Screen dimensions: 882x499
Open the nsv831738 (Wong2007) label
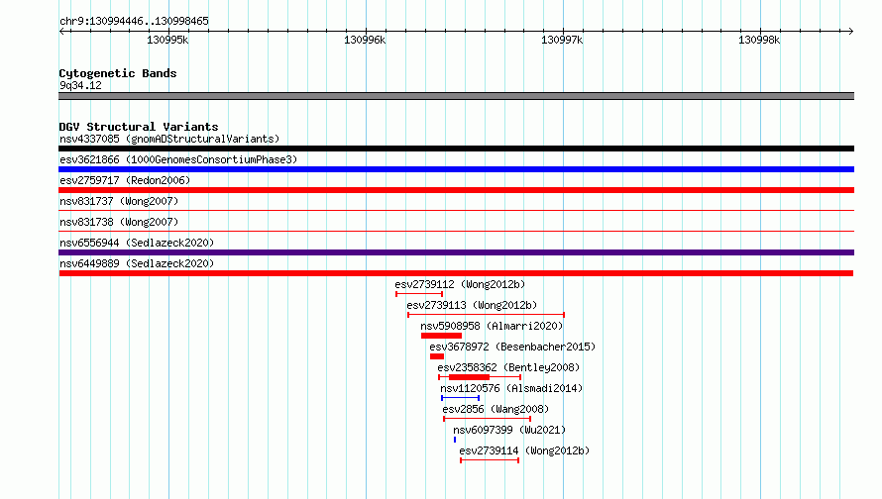[x=119, y=222]
